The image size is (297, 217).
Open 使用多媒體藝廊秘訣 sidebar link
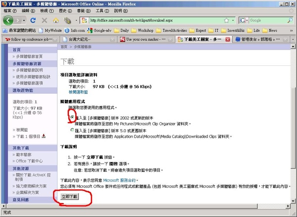(33, 77)
